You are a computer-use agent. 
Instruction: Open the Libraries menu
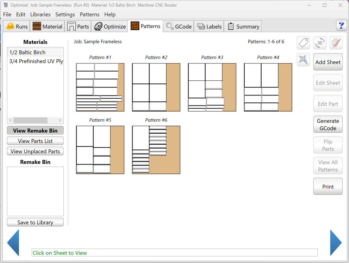[x=40, y=14]
